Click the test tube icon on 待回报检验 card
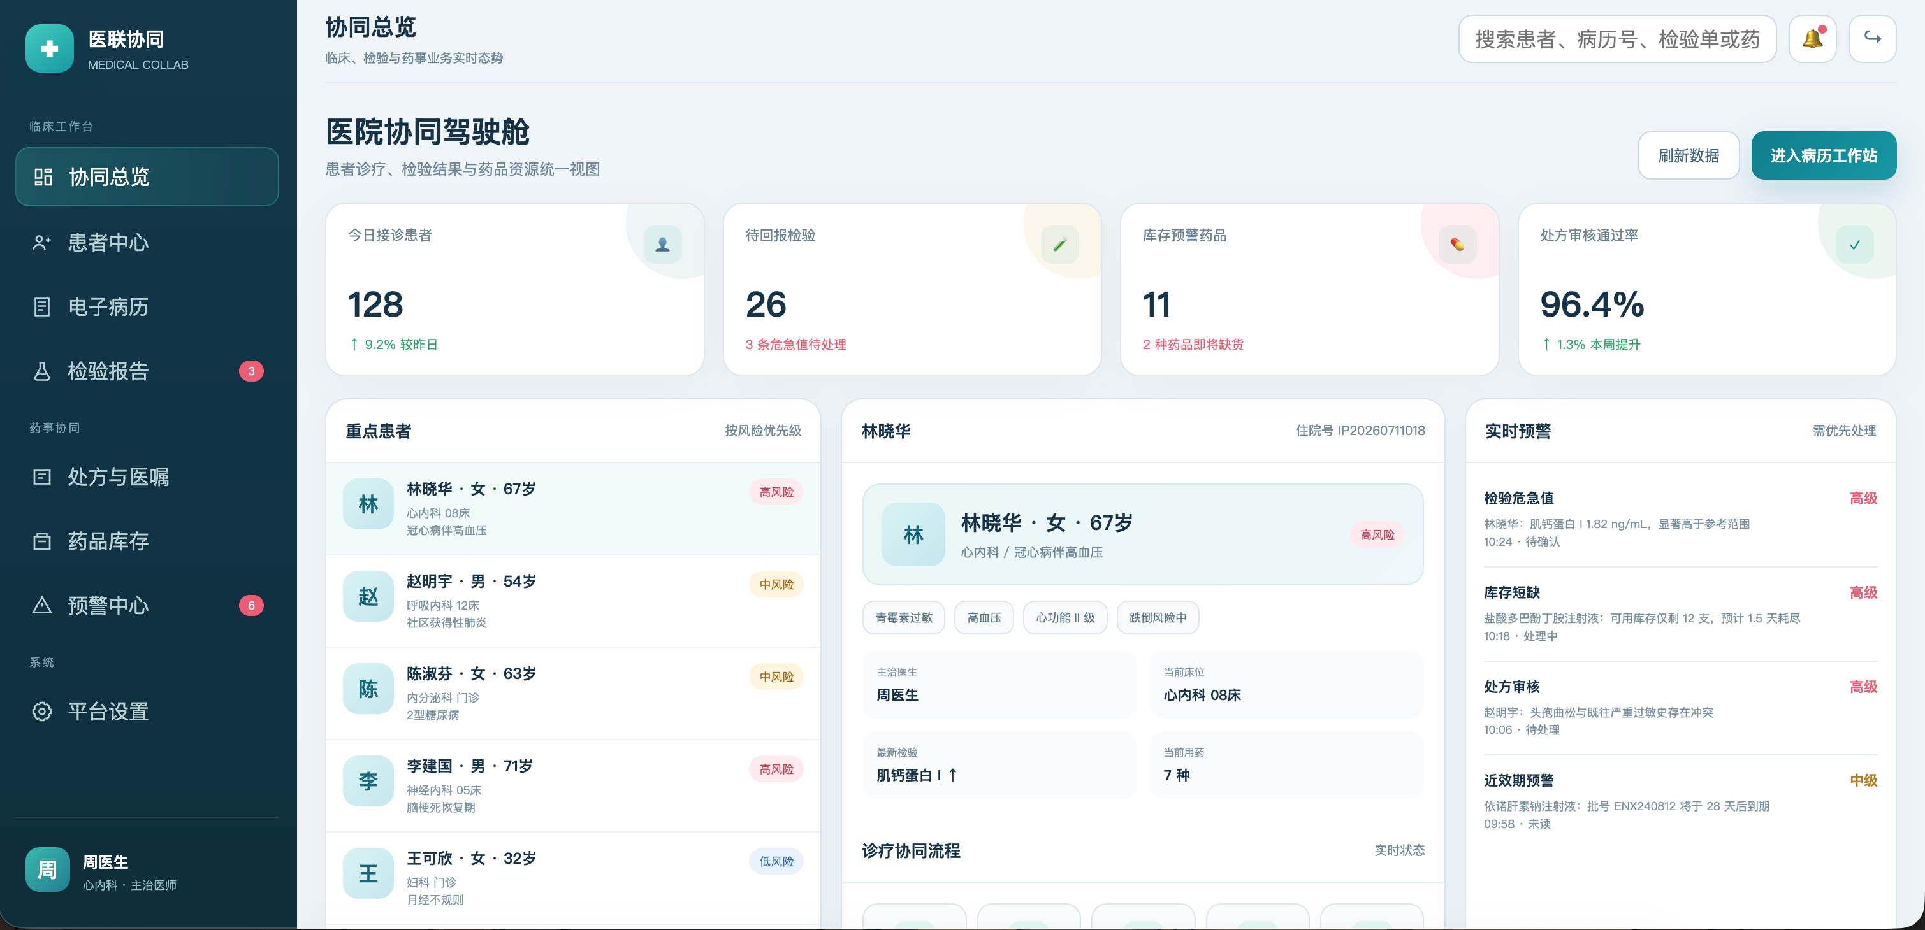This screenshot has width=1925, height=930. 1059,244
